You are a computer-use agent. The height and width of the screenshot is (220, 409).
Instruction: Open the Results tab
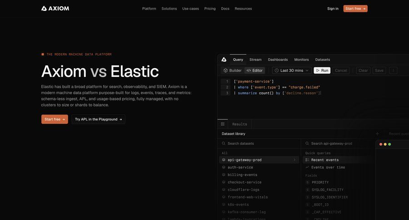coord(239,124)
